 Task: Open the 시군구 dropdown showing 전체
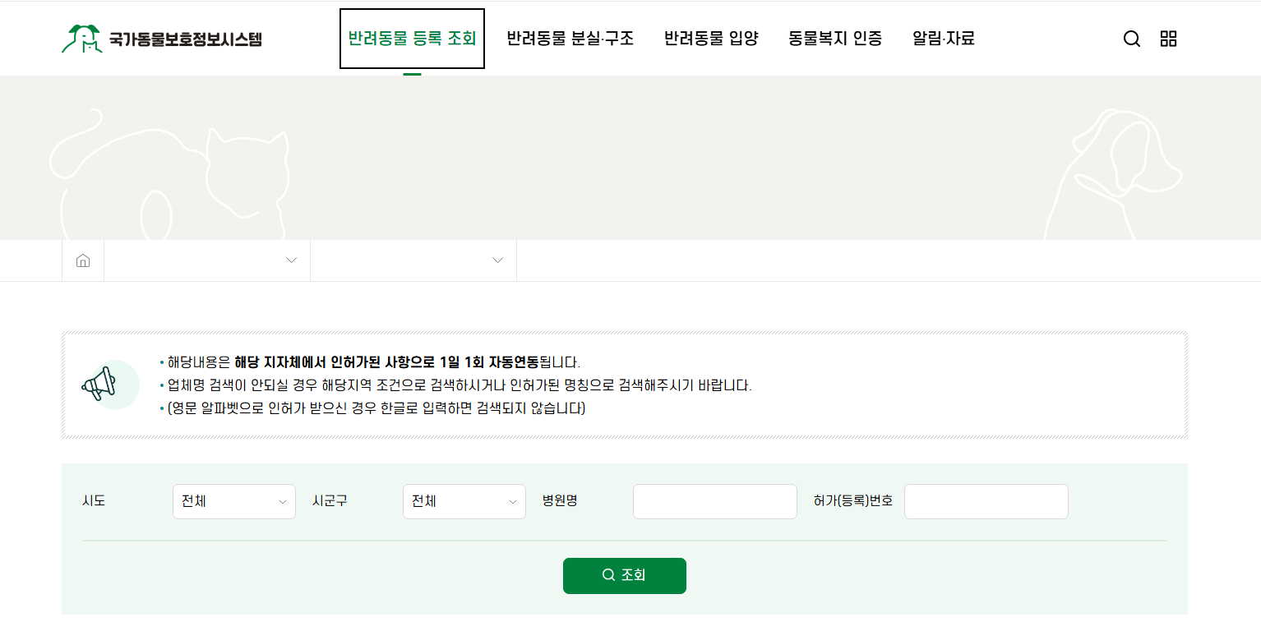[x=464, y=501]
